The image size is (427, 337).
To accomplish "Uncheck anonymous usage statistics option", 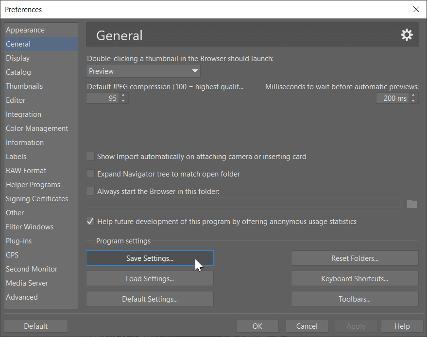I will pyautogui.click(x=90, y=221).
